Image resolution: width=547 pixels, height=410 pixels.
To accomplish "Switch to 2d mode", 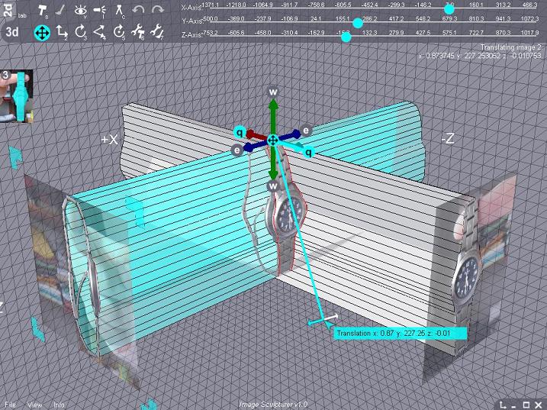I will [x=7, y=11].
